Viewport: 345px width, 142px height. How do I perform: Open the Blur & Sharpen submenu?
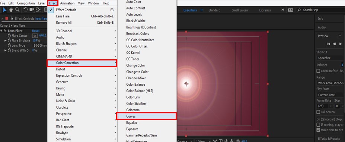[x=83, y=44]
